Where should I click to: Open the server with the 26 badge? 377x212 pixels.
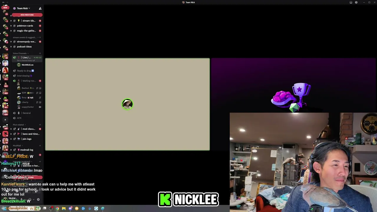click(5, 56)
